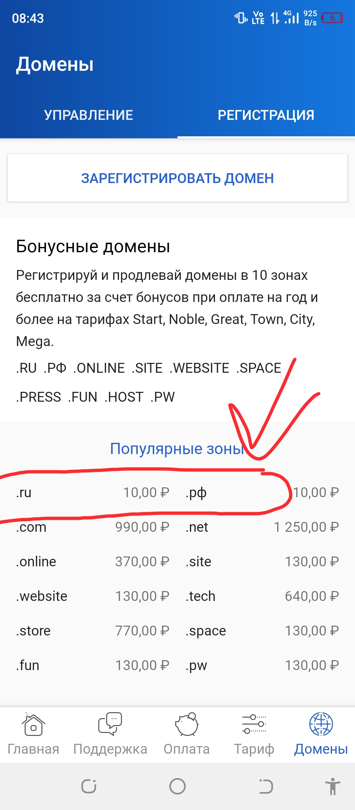355x810 pixels.
Task: Tap the Оплата piggy bank icon
Action: (187, 724)
